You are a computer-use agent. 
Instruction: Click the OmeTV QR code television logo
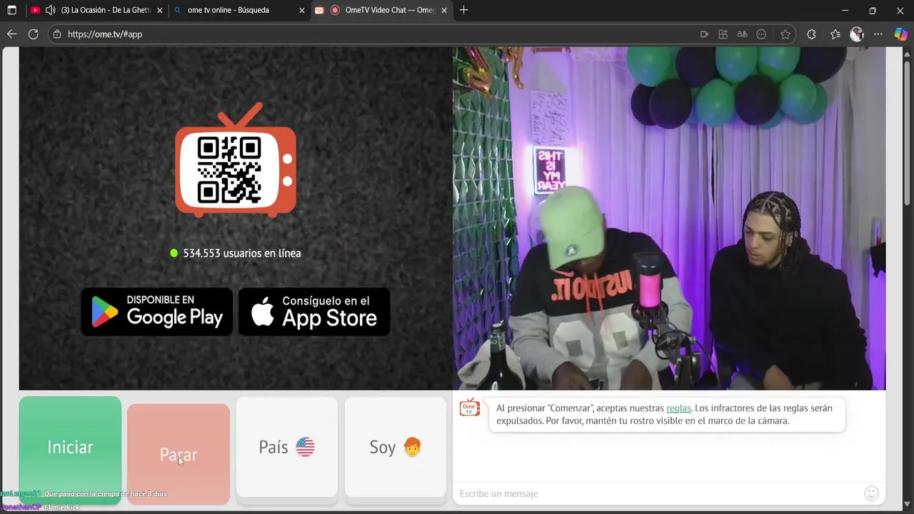(236, 160)
